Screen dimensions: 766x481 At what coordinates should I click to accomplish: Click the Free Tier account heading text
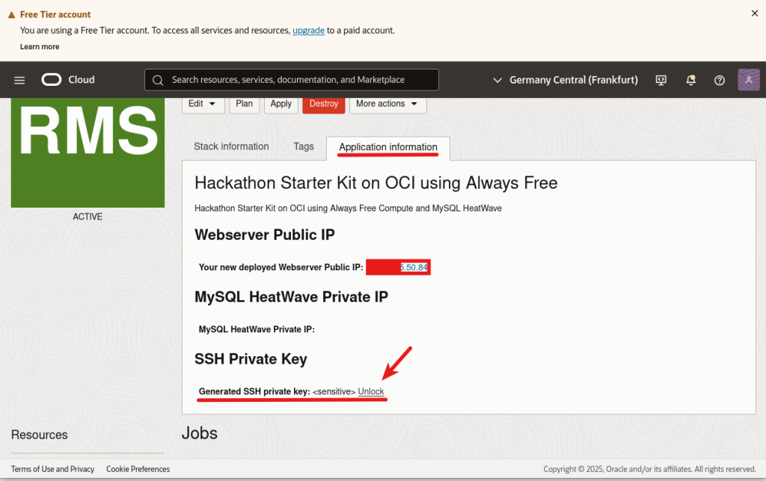(55, 15)
